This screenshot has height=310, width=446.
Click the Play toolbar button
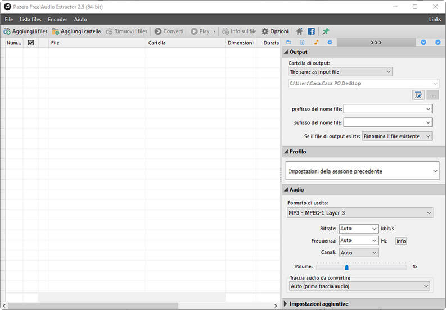(200, 31)
